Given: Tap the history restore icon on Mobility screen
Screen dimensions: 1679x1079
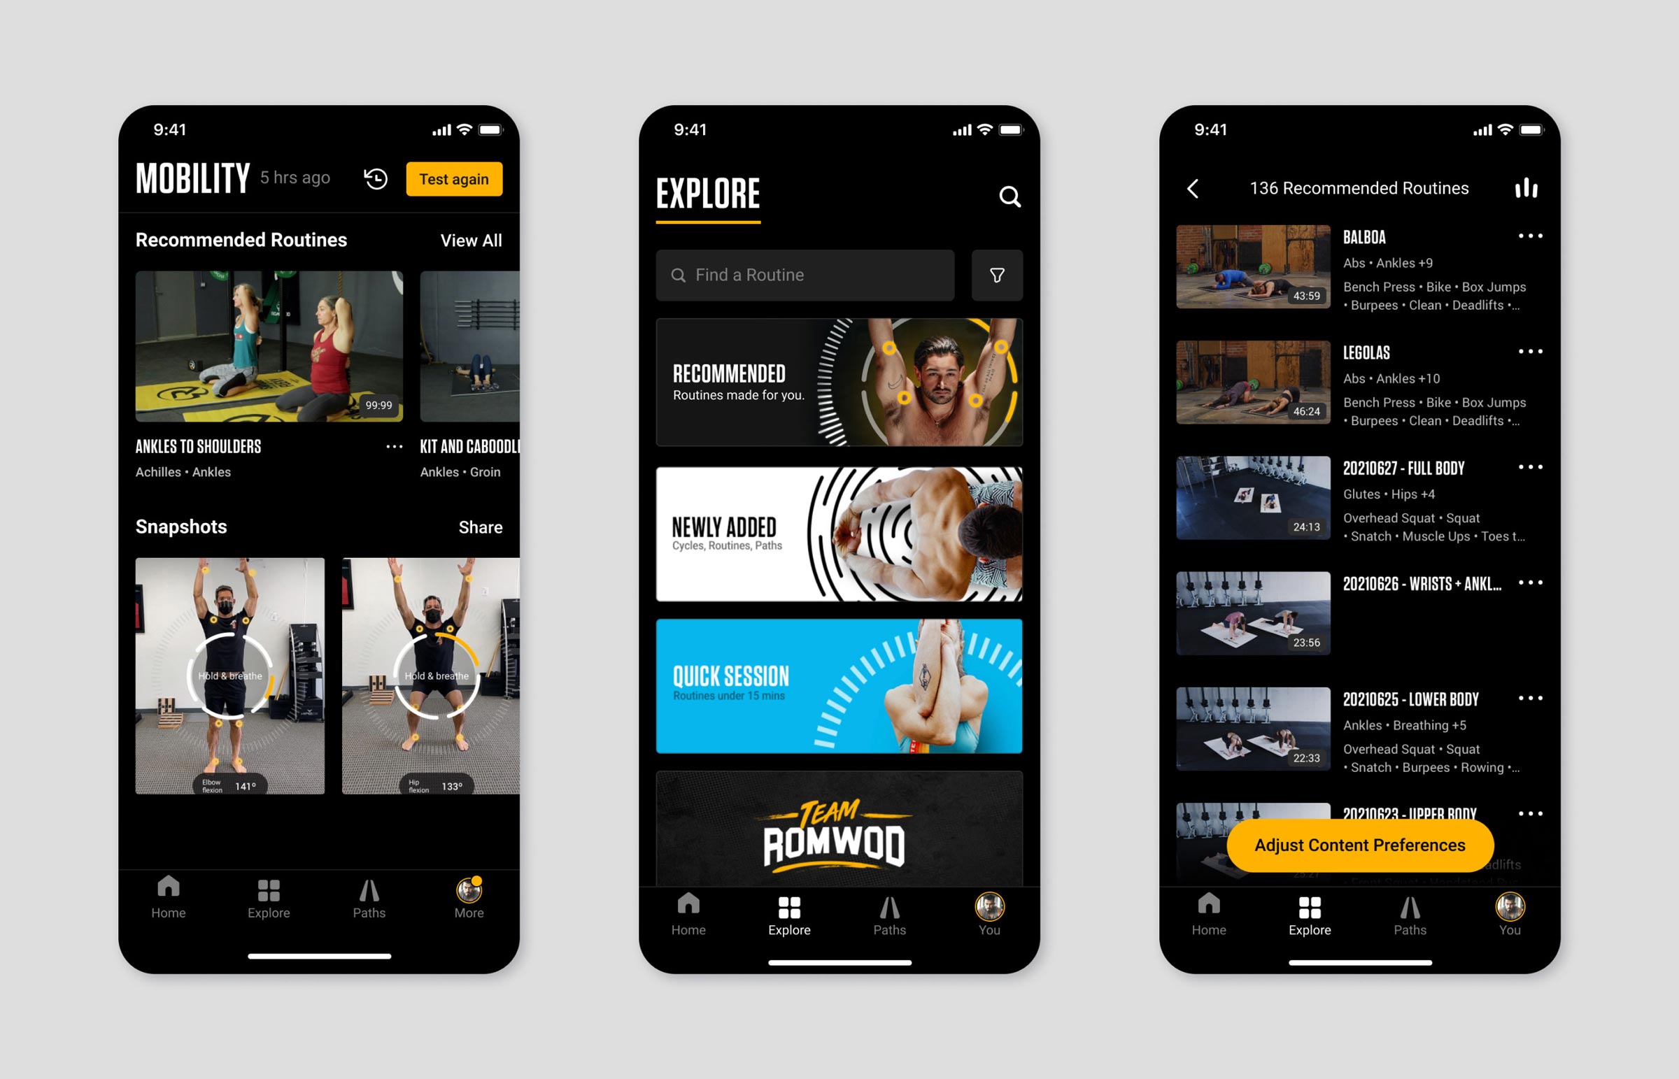Looking at the screenshot, I should pos(374,180).
